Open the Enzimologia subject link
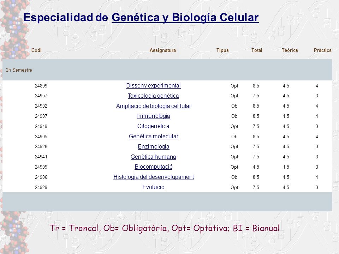Image resolution: width=339 pixels, height=254 pixels. pos(154,146)
